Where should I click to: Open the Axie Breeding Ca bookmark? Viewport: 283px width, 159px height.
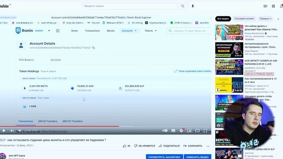(23, 23)
